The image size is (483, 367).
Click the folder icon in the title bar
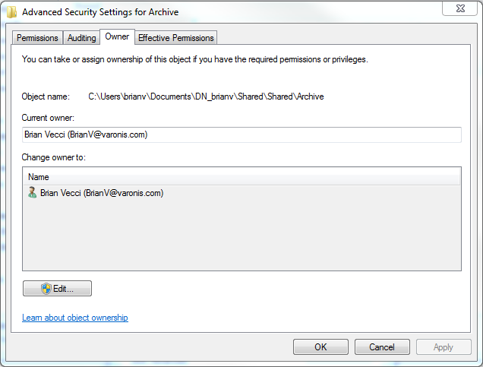[x=11, y=12]
